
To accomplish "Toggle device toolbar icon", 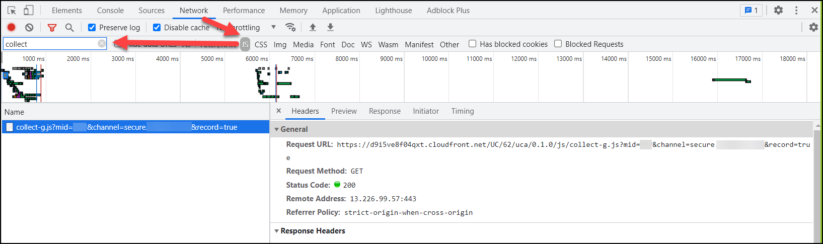I will click(29, 10).
